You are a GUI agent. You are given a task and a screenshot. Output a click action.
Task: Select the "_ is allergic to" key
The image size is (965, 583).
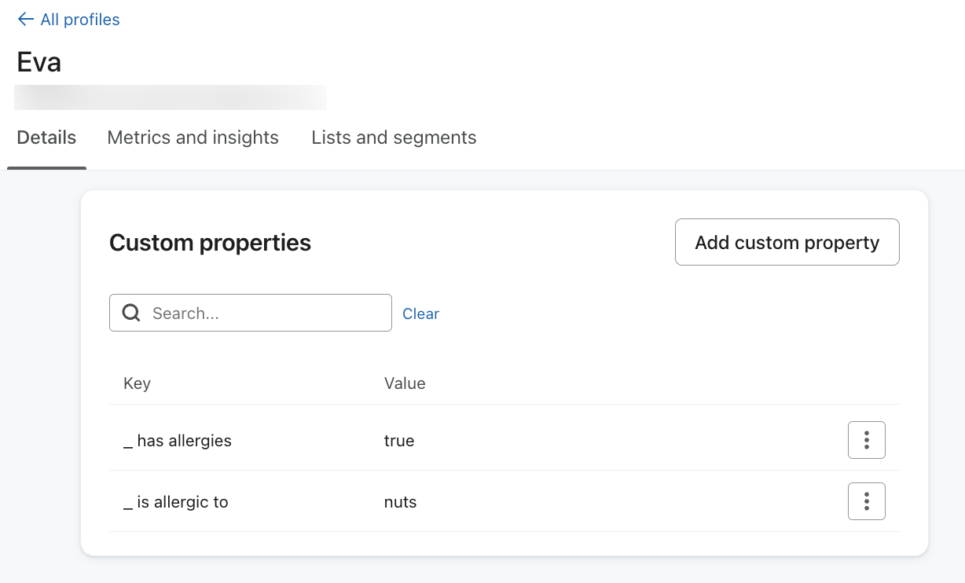tap(176, 502)
